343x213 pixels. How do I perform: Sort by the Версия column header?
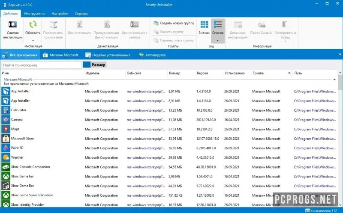tap(209, 73)
